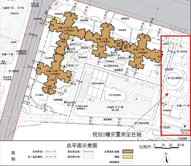Click the 7.60 米 dimension
191x166 pixels.
click(x=59, y=93)
